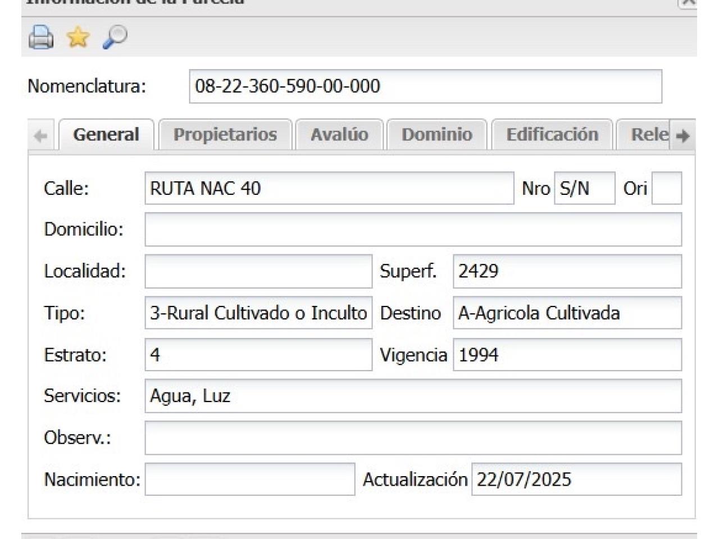Image resolution: width=719 pixels, height=539 pixels.
Task: Click the Calle field with RUTA NAC 40
Action: [329, 189]
